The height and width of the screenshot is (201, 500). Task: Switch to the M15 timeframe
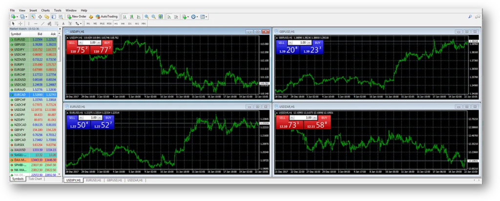(102, 23)
